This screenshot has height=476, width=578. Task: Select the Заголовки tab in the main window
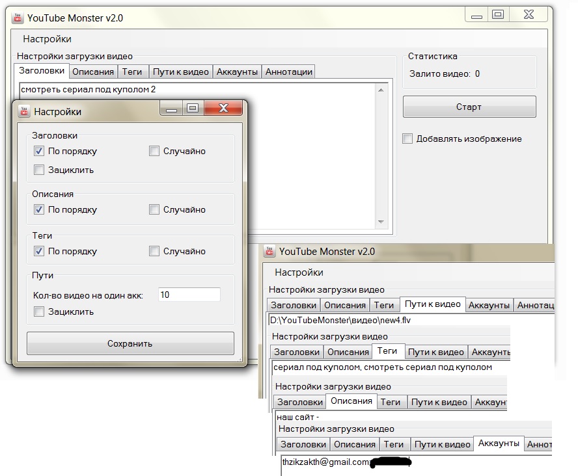pyautogui.click(x=42, y=70)
